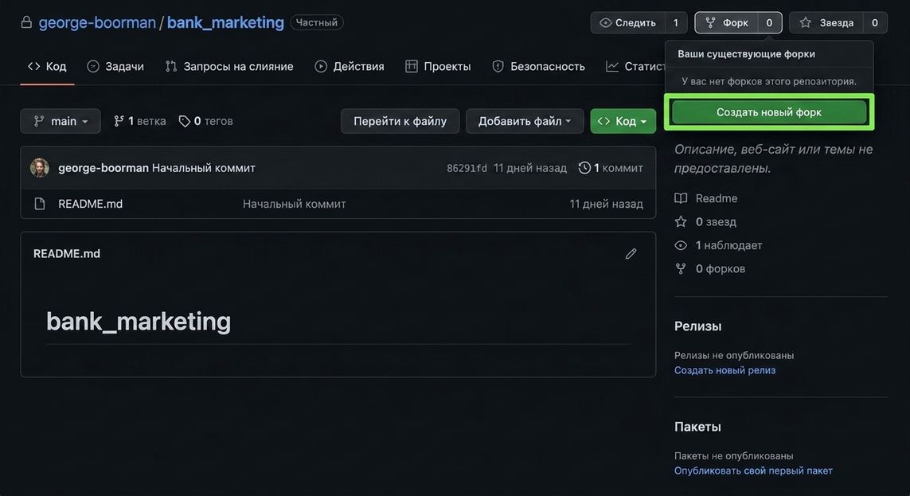Open 0 форков sidebar link
The image size is (910, 496).
tap(721, 268)
